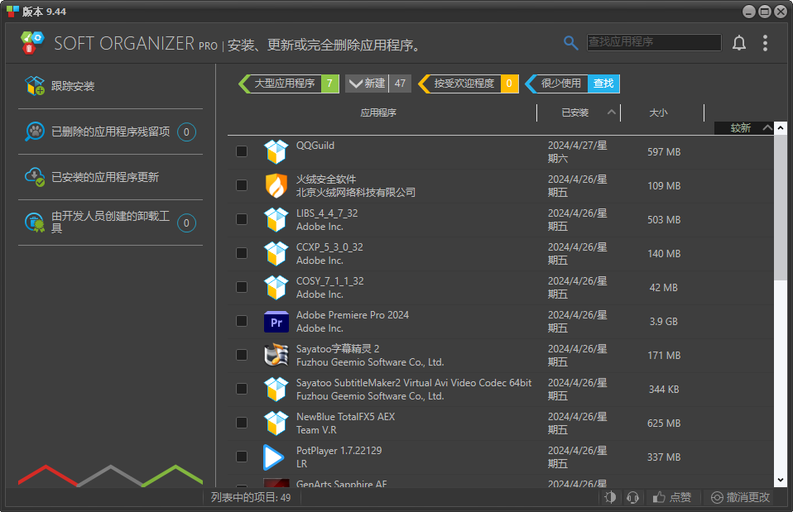Tick the checkbox for QQGuild
The image size is (793, 512).
(x=242, y=151)
